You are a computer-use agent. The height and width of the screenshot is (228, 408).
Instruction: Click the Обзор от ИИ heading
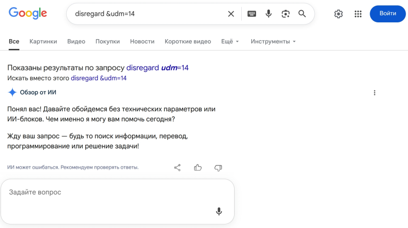pos(38,92)
